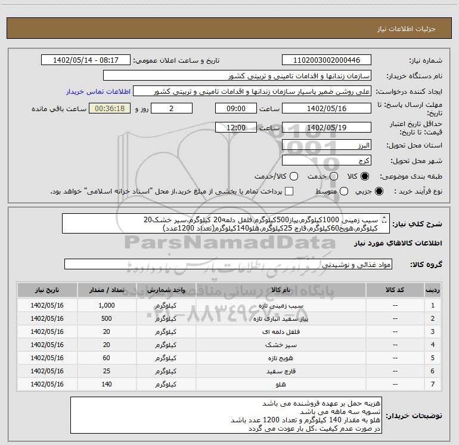Screen dimensions: 459x445
Task: Click the delivery province field البرز
Action: coord(327,145)
